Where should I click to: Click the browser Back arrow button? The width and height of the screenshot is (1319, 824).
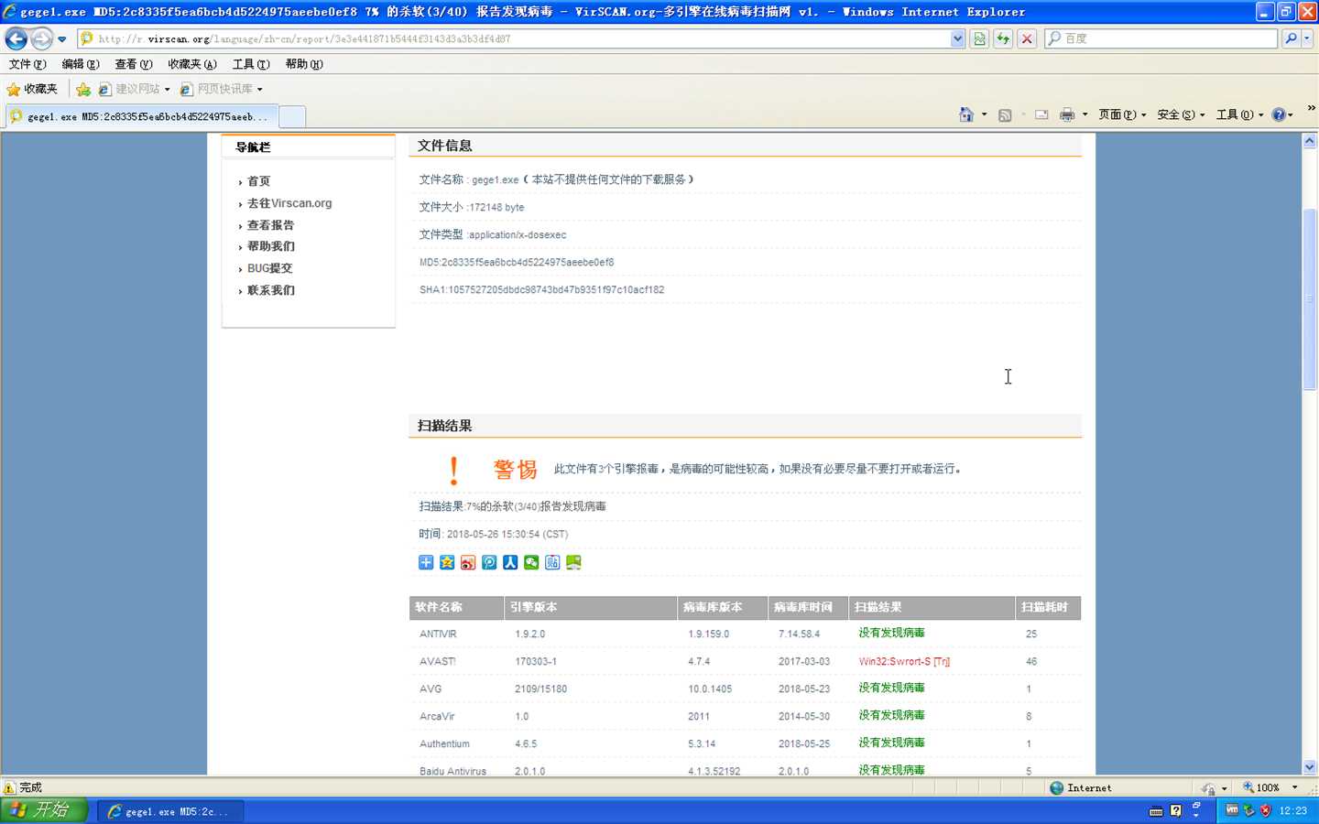click(x=16, y=38)
